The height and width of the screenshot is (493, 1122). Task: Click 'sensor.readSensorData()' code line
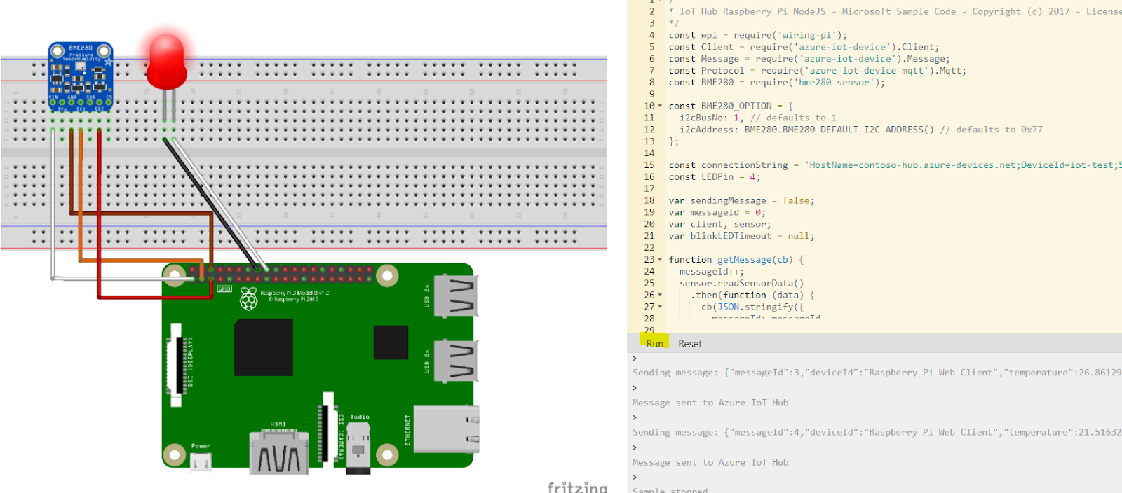pos(741,283)
